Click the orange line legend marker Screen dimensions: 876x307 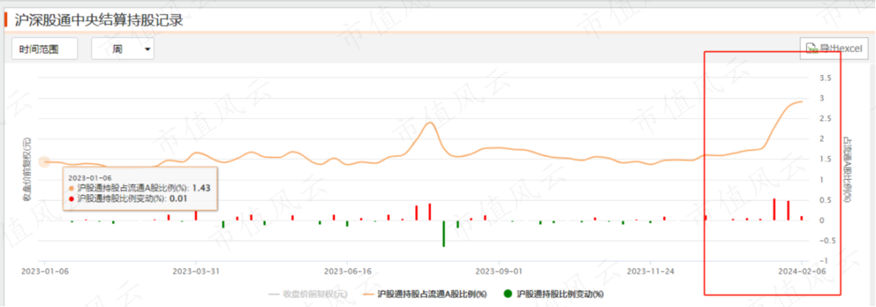(368, 293)
